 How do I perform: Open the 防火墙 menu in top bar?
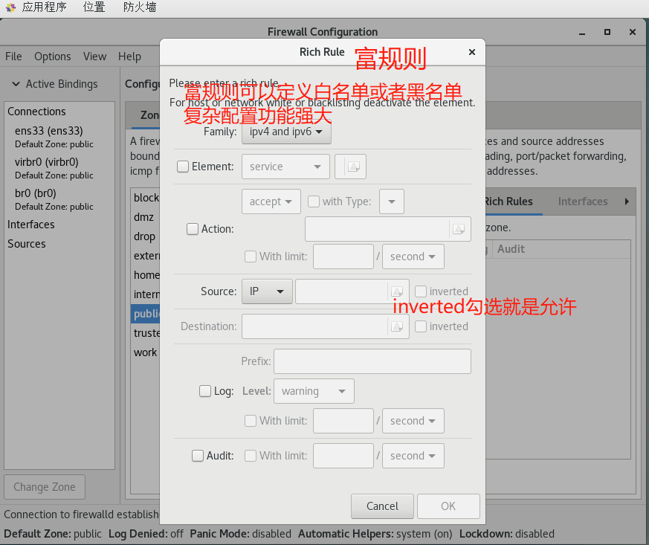pos(140,7)
